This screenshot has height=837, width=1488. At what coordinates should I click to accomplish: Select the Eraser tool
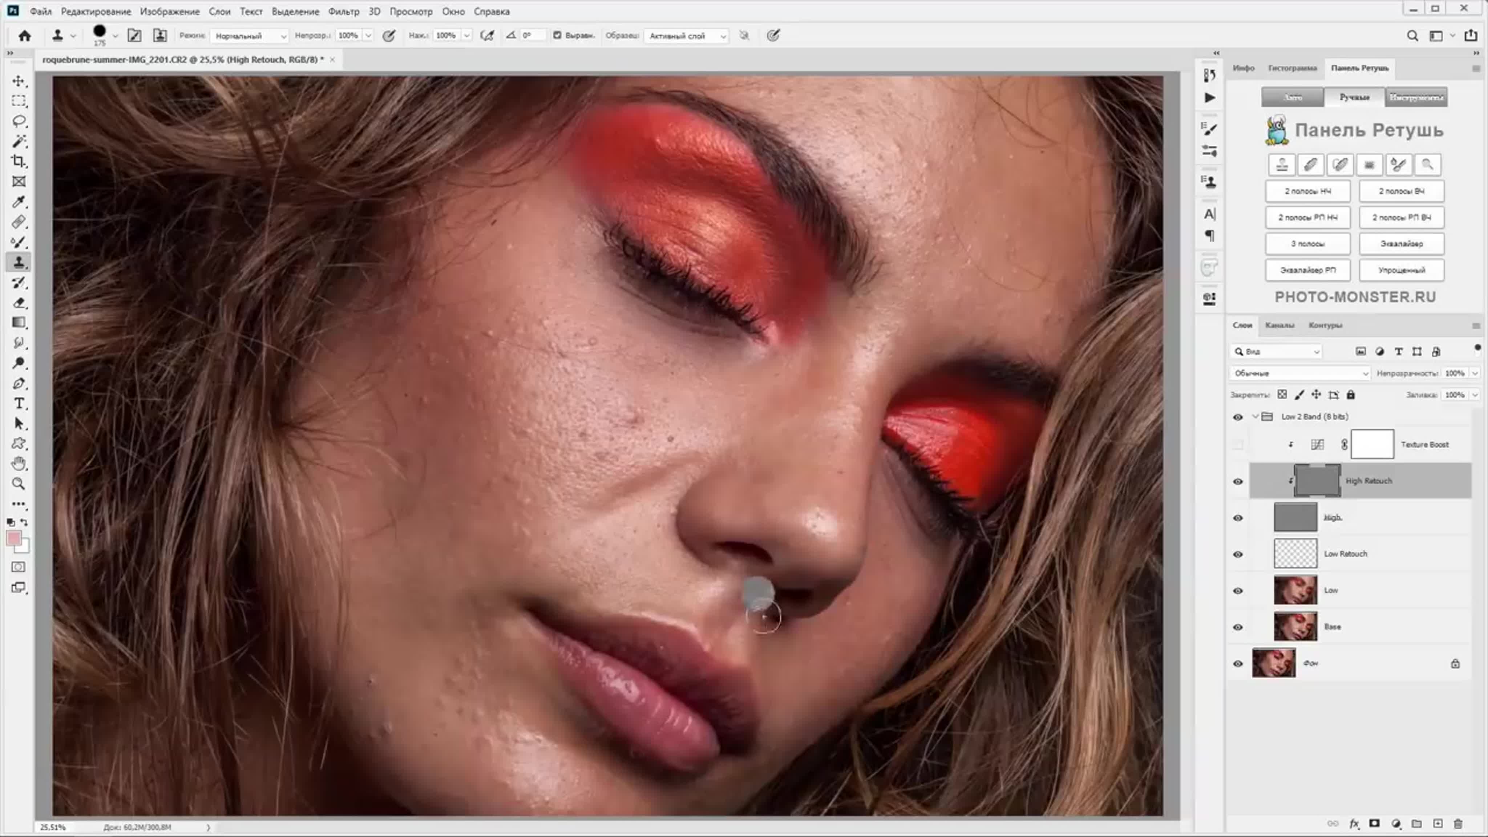pos(19,303)
